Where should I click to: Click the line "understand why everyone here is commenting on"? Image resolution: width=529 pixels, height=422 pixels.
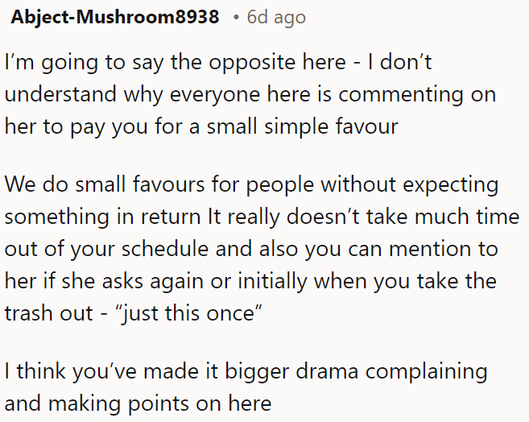250,94
